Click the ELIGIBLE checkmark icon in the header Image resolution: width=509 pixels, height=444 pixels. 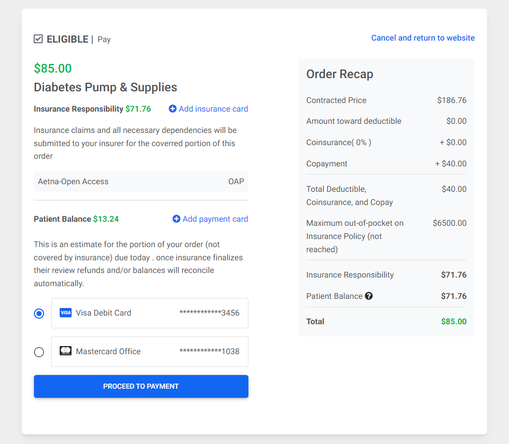pyautogui.click(x=38, y=38)
